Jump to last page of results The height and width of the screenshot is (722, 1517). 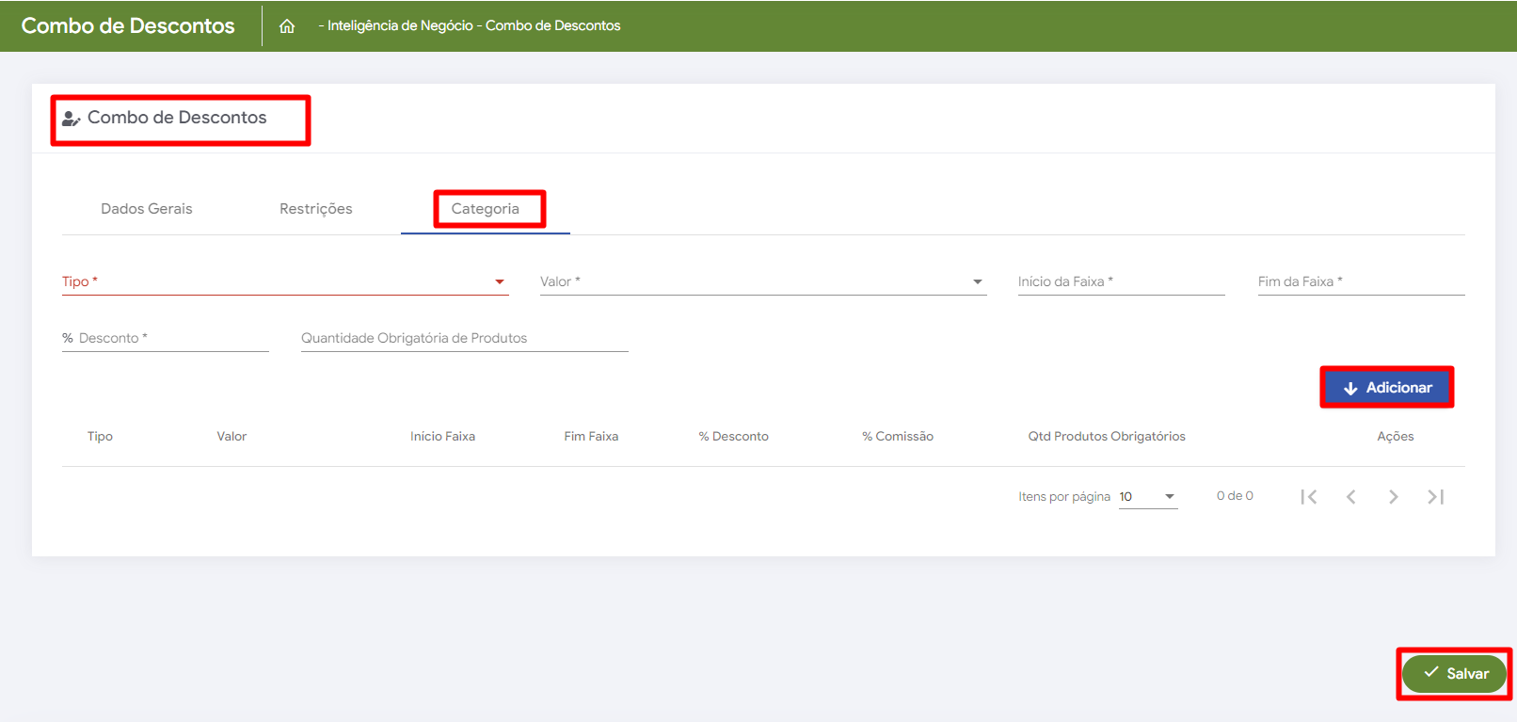(x=1435, y=497)
